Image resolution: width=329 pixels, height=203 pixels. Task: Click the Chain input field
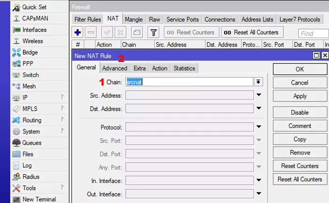pyautogui.click(x=189, y=82)
